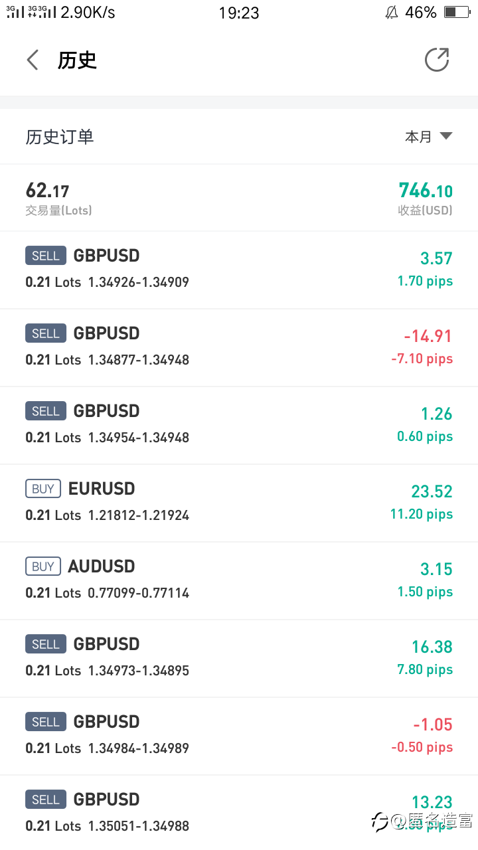Open the EURUSD order with 23.52 profit
Screen dimensions: 478x850
pos(239,503)
